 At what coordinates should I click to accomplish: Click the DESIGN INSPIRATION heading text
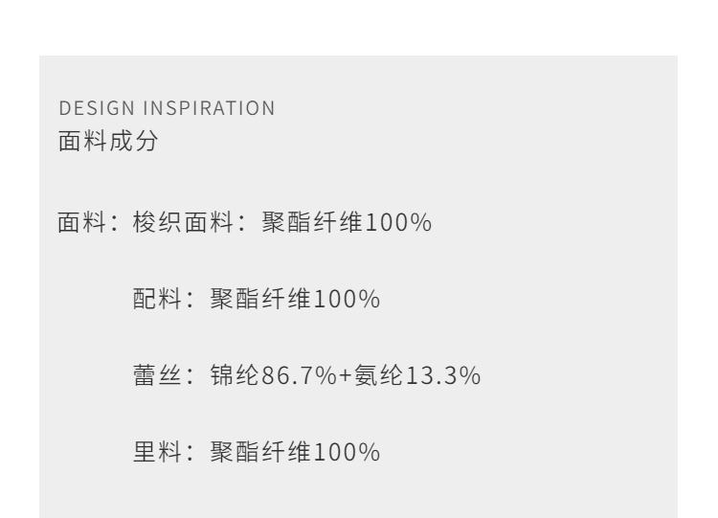coord(166,109)
